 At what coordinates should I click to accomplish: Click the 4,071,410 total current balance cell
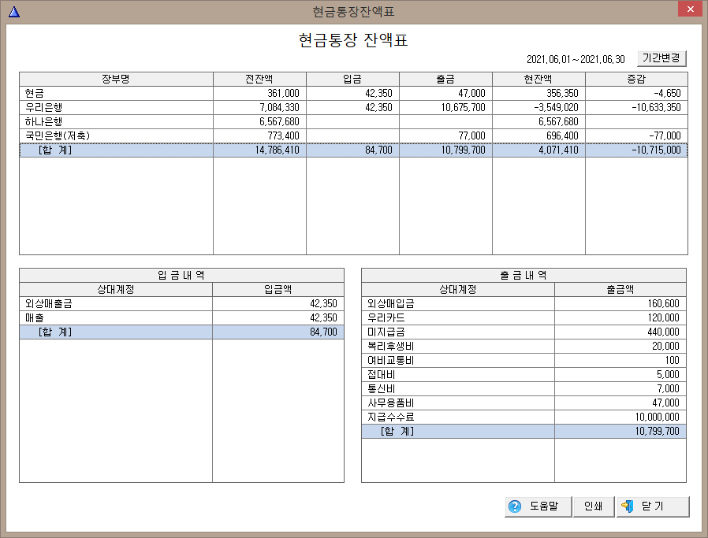coord(538,150)
